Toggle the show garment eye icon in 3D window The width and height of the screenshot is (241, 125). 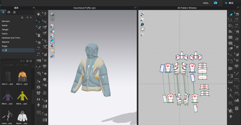pos(52,26)
